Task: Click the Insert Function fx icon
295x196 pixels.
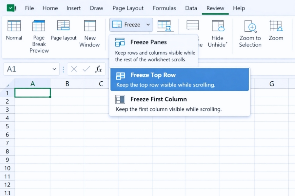Action: point(98,69)
